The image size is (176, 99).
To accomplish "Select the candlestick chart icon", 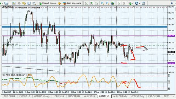I will [x=92, y=3].
